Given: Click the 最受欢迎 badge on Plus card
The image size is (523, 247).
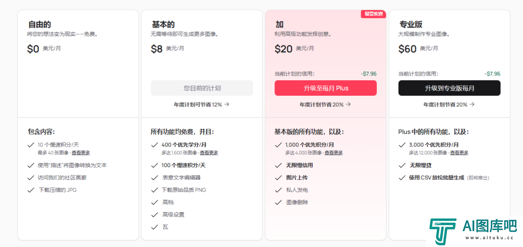Looking at the screenshot, I should point(373,14).
